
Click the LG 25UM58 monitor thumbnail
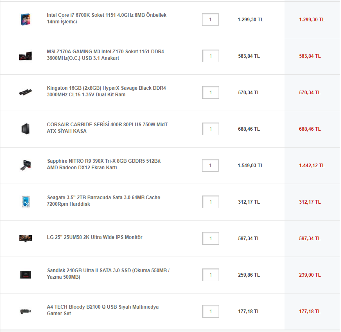click(26, 239)
